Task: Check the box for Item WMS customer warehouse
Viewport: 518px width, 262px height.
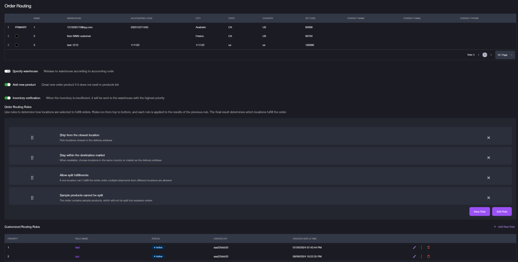Action: (x=17, y=36)
